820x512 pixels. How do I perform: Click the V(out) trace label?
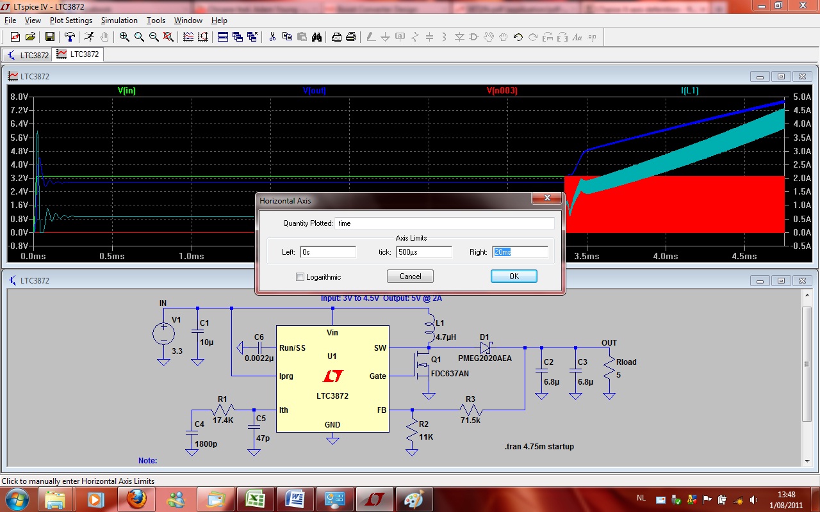tap(314, 91)
